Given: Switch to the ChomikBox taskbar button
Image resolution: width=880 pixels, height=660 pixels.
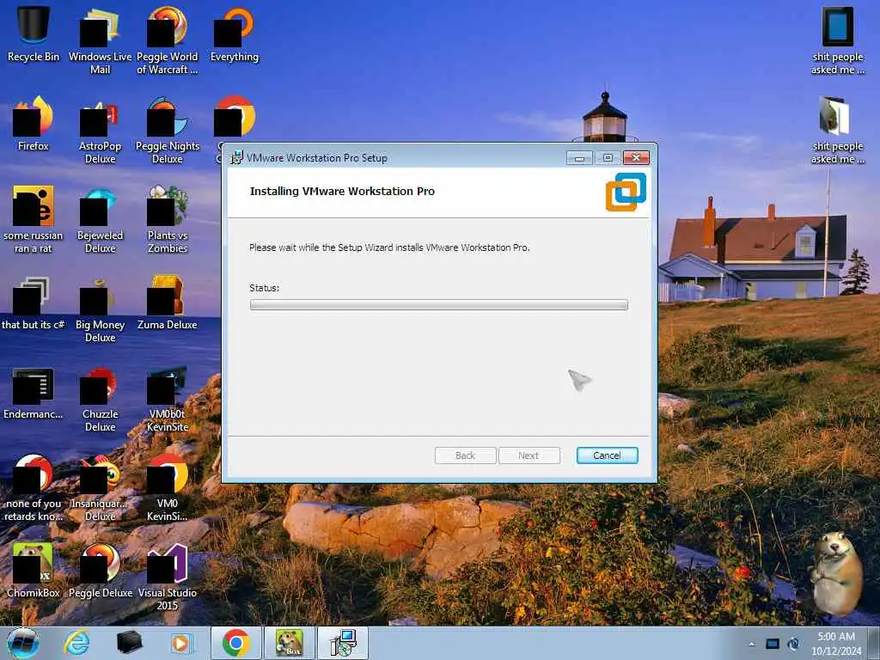Looking at the screenshot, I should click(290, 643).
